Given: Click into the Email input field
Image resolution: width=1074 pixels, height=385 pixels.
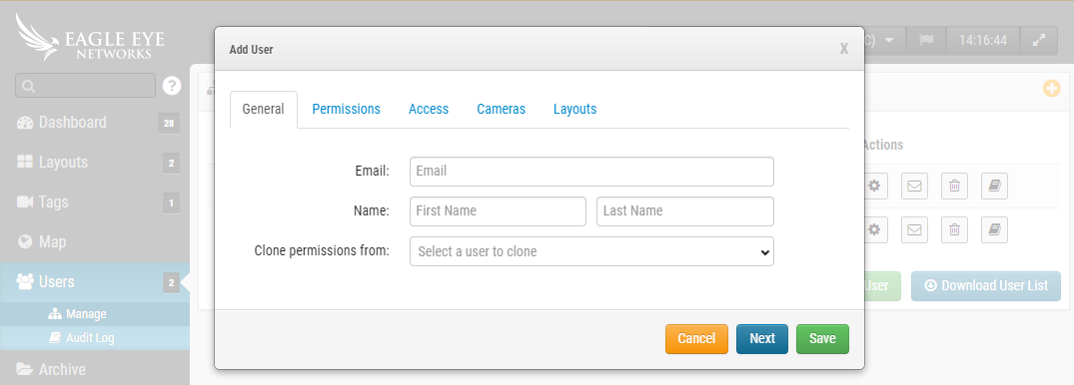Looking at the screenshot, I should (x=591, y=172).
